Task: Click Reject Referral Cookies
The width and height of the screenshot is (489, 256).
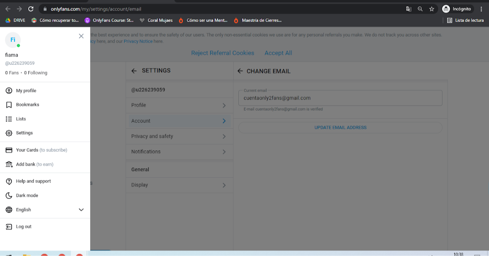Action: coord(223,53)
